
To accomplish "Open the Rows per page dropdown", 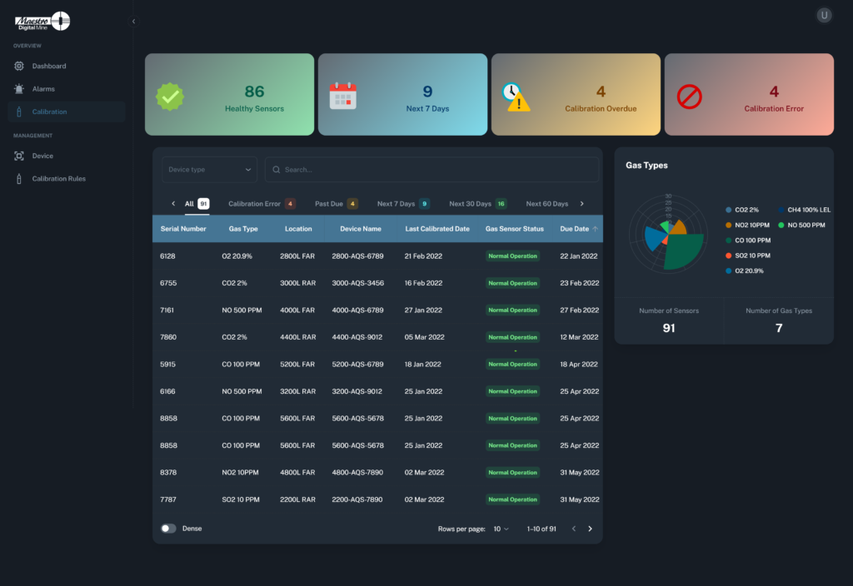I will (501, 529).
